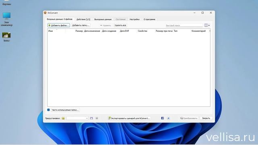Sort file list by Имя column
This screenshot has height=145, width=258.
coord(56,31)
